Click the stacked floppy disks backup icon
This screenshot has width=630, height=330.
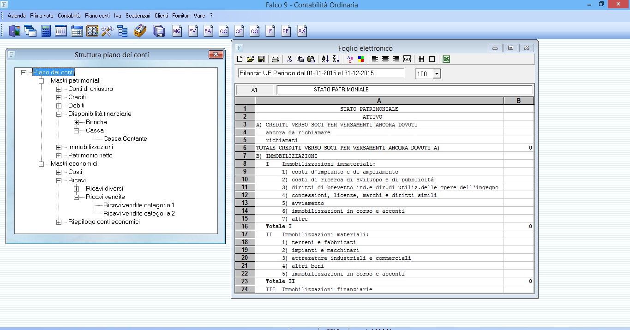click(159, 31)
